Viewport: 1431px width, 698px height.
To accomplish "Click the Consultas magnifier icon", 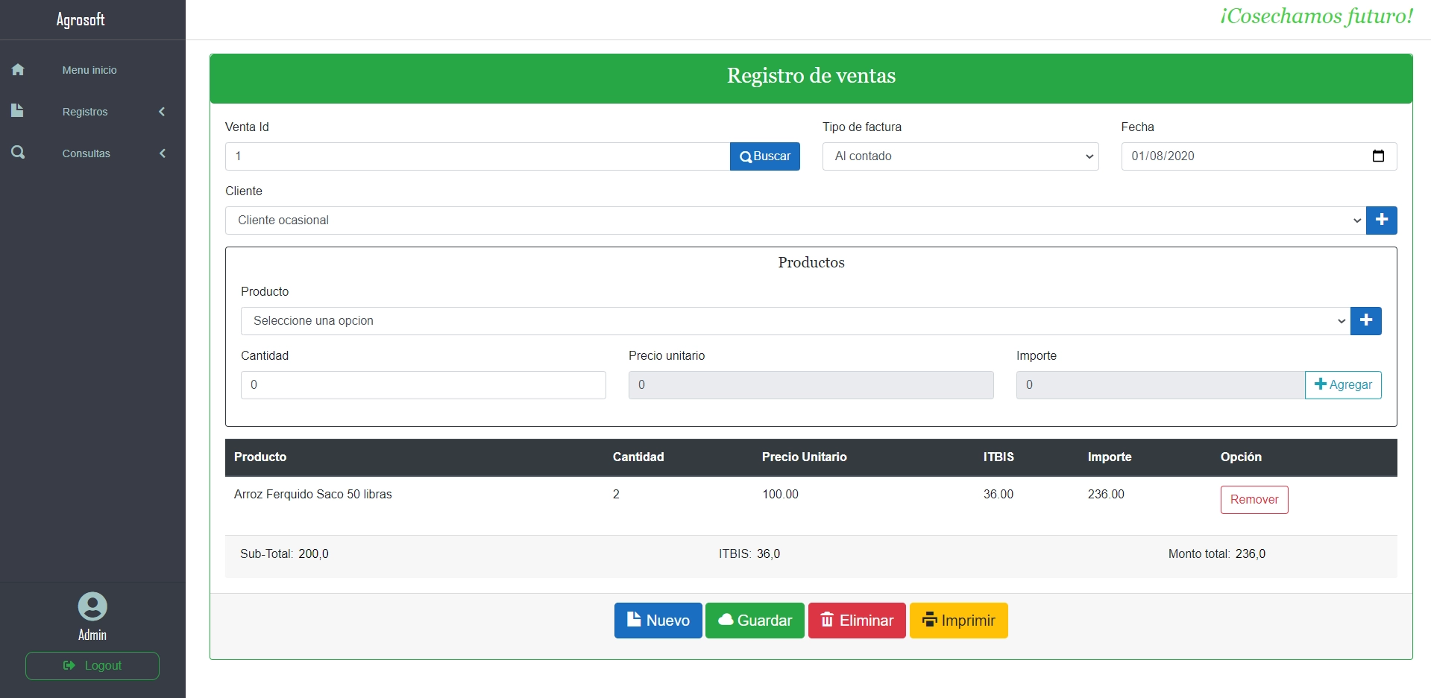I will 18,153.
